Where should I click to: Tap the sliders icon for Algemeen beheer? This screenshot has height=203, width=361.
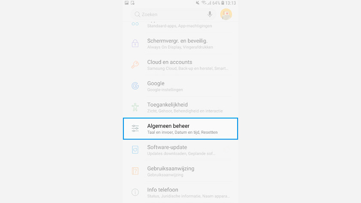pos(135,128)
